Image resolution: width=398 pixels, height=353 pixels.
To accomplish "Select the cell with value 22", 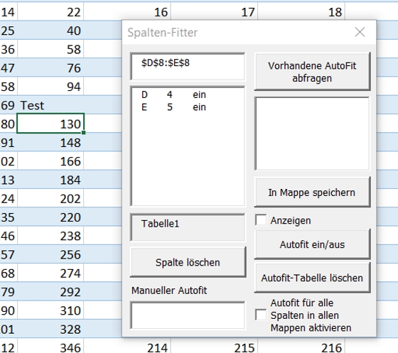I will (50, 11).
